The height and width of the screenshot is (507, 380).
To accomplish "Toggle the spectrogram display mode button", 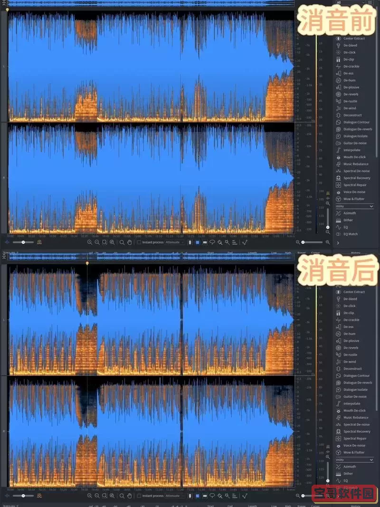I will pos(198,243).
